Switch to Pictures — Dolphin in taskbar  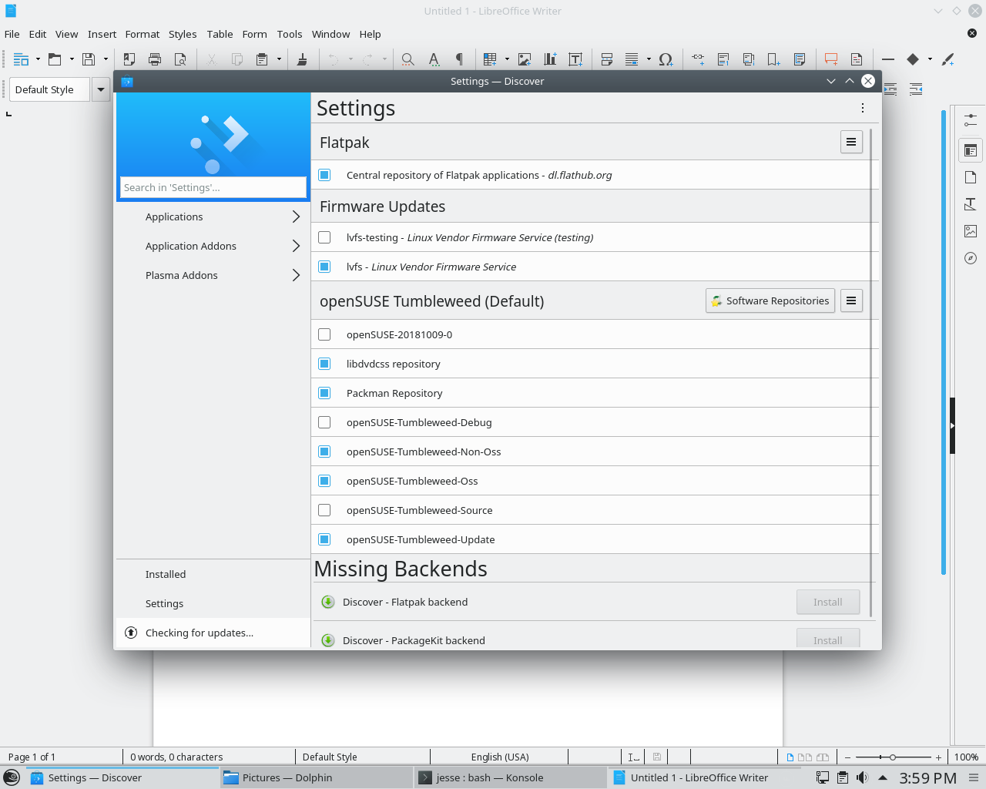tap(317, 777)
